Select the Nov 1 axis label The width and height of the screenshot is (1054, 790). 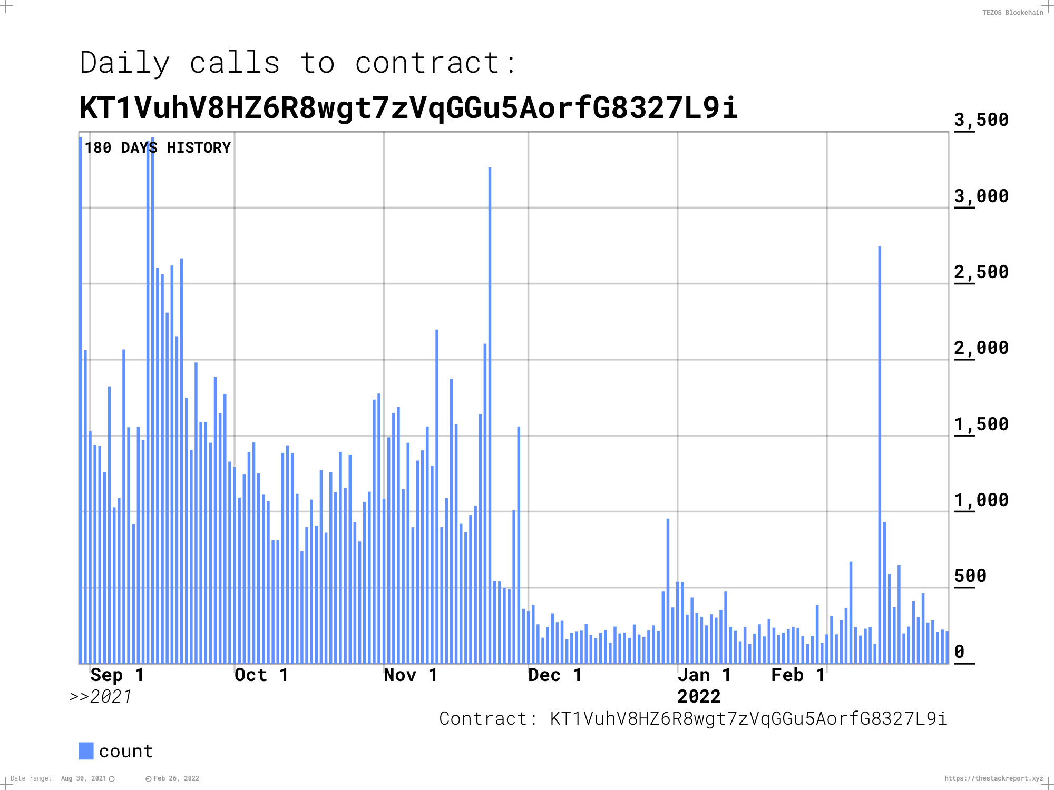pos(410,675)
